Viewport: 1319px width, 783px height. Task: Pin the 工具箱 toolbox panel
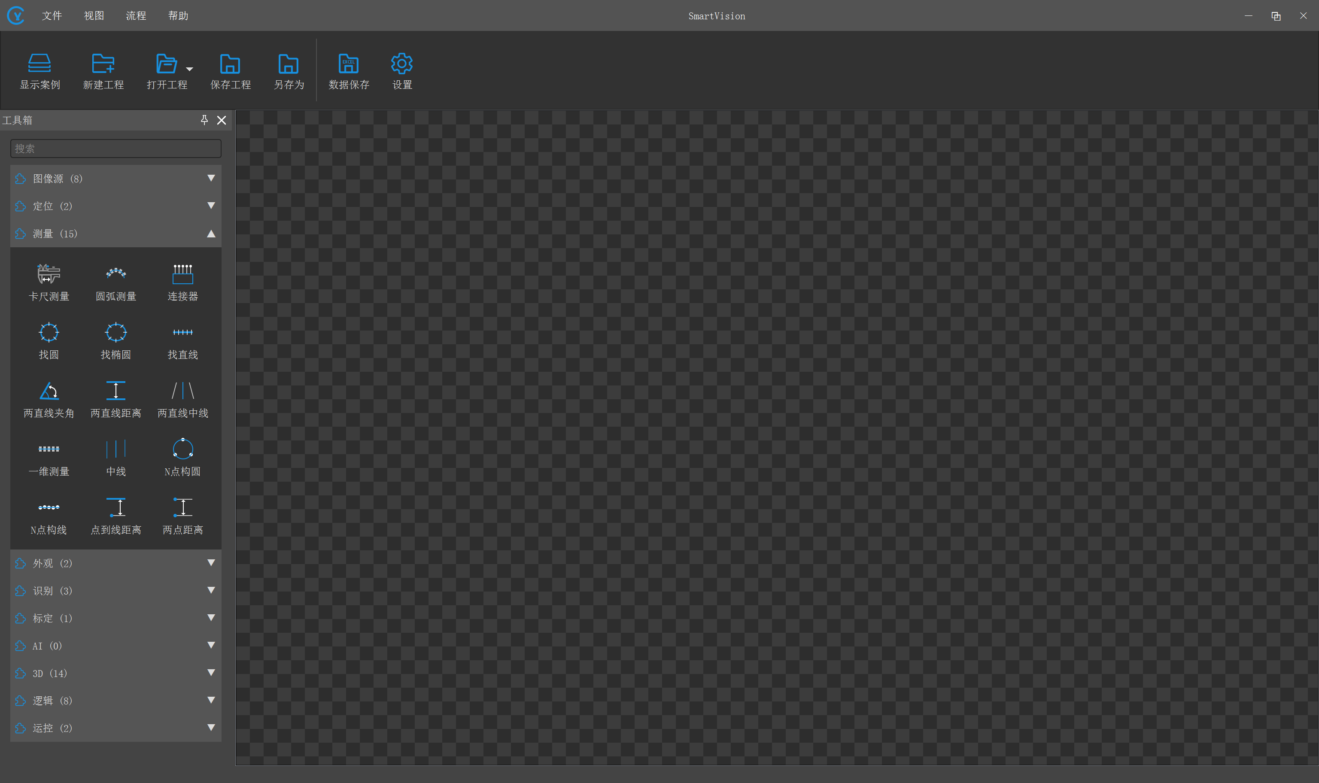204,120
